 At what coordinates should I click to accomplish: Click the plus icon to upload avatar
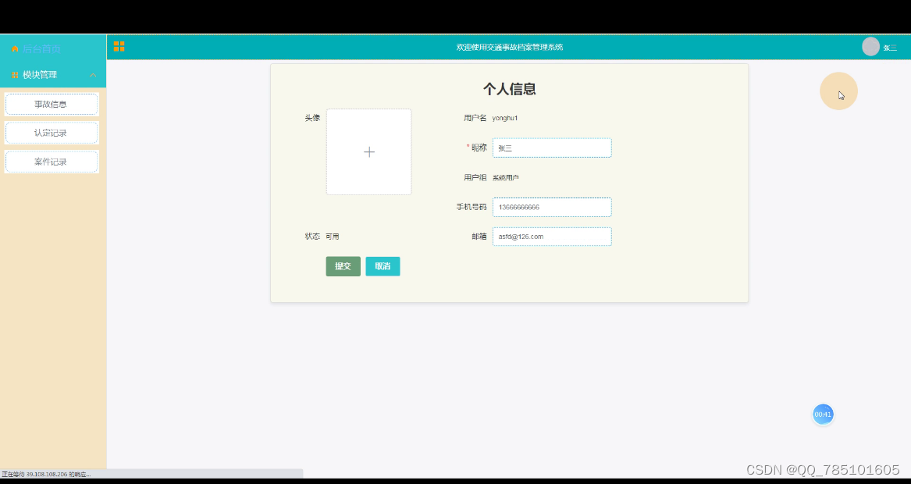(369, 152)
